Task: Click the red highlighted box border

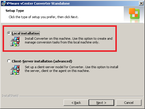Action: pos(60,26)
